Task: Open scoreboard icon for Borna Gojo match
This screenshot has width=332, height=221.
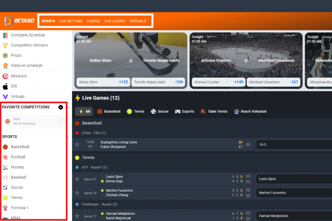Action: point(248,181)
